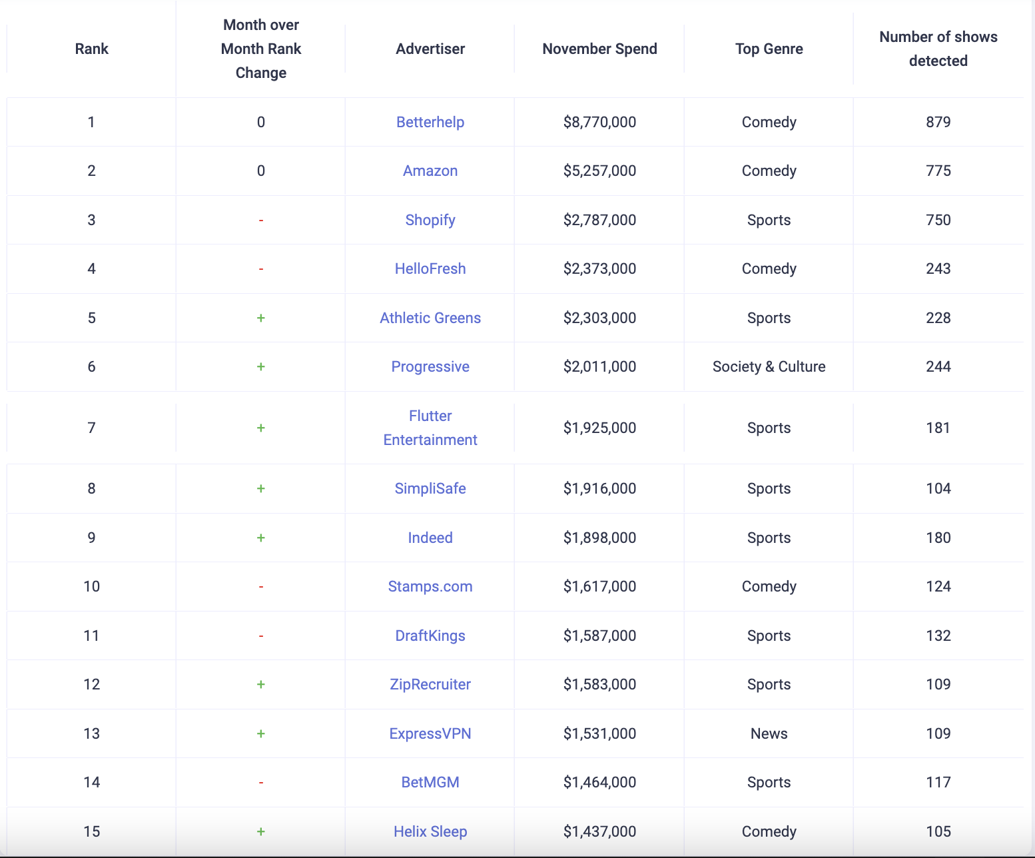Select the 104 shows detected value
This screenshot has height=858, width=1035.
click(938, 488)
